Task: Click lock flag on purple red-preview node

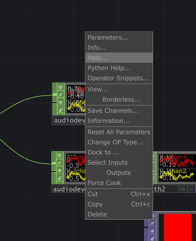Action: coord(152,238)
